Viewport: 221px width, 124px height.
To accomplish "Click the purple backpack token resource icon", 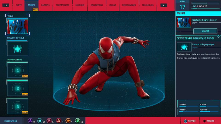I will click(x=30, y=121).
